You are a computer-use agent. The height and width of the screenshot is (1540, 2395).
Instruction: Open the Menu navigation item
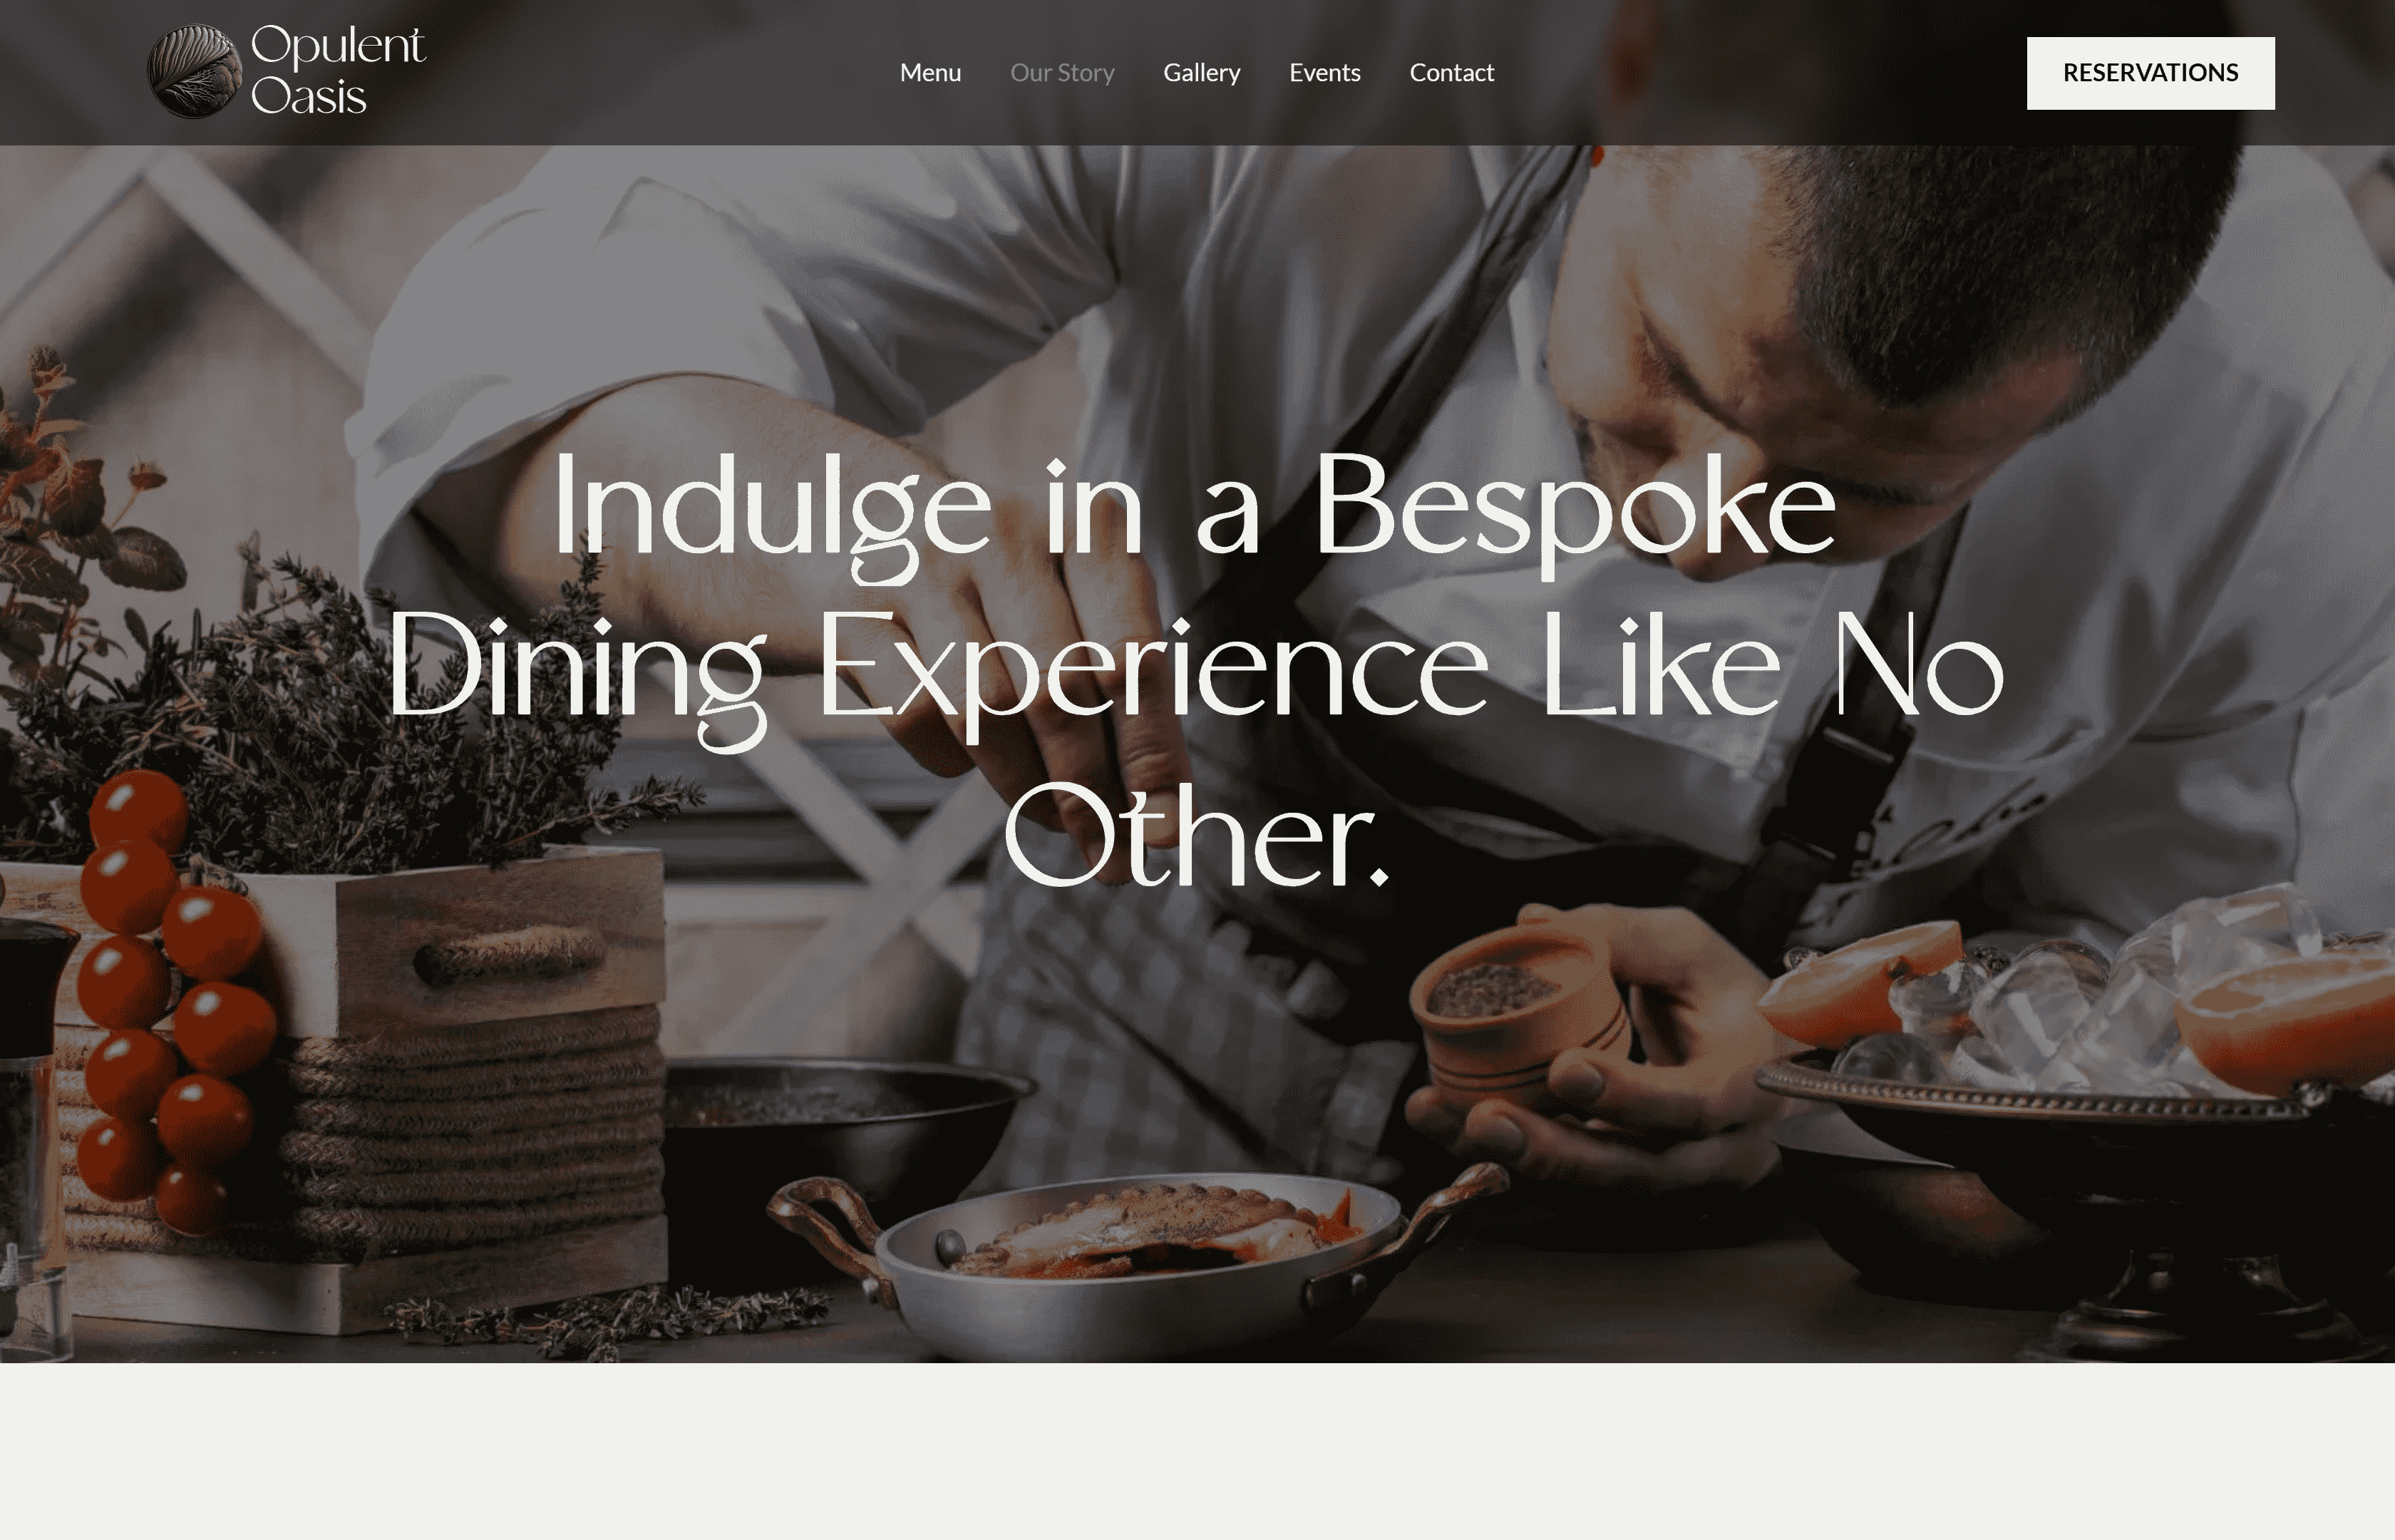(x=929, y=73)
